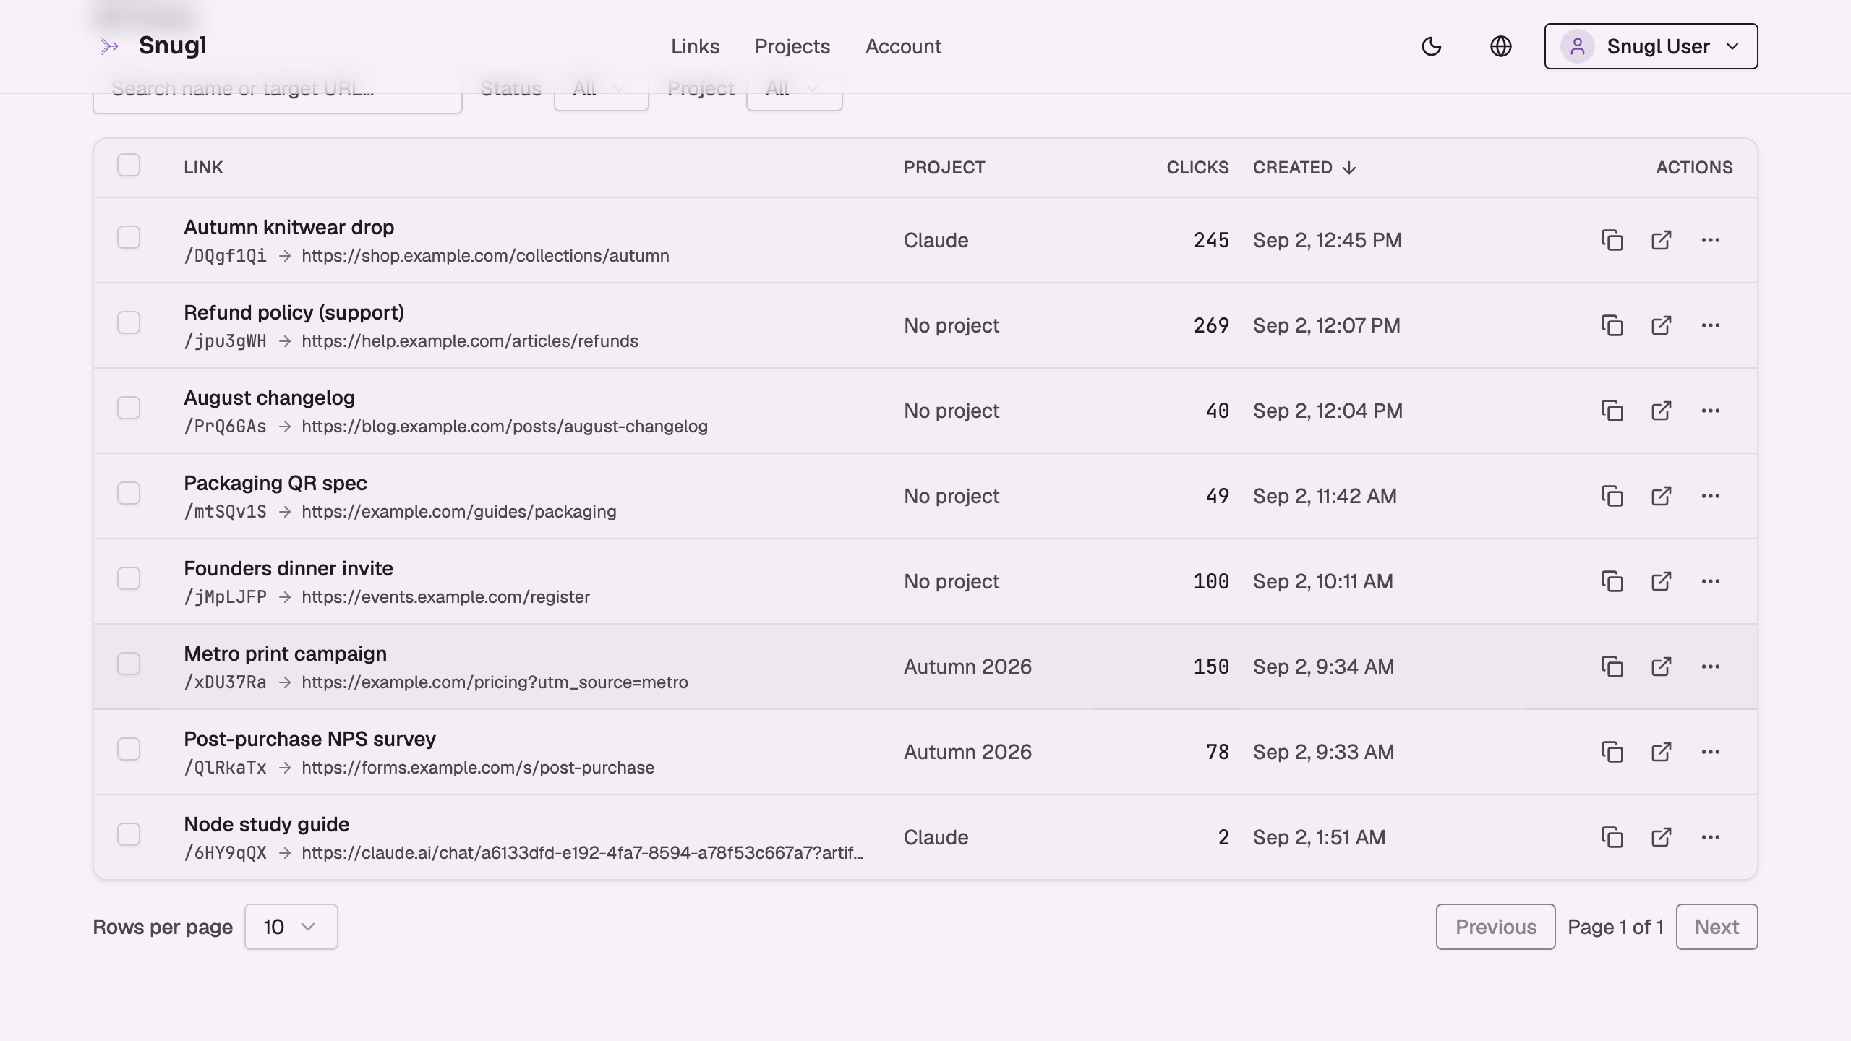Screen dimensions: 1851x1041
Task: Toggle the select-all checkbox in table header
Action: (x=129, y=165)
